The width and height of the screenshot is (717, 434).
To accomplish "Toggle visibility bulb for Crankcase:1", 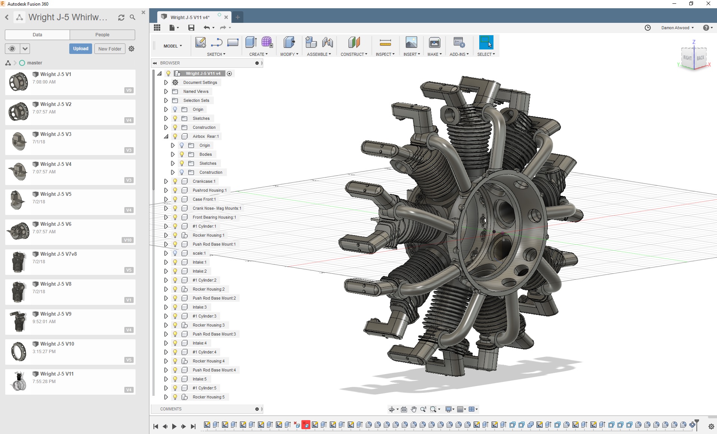I will tap(175, 181).
